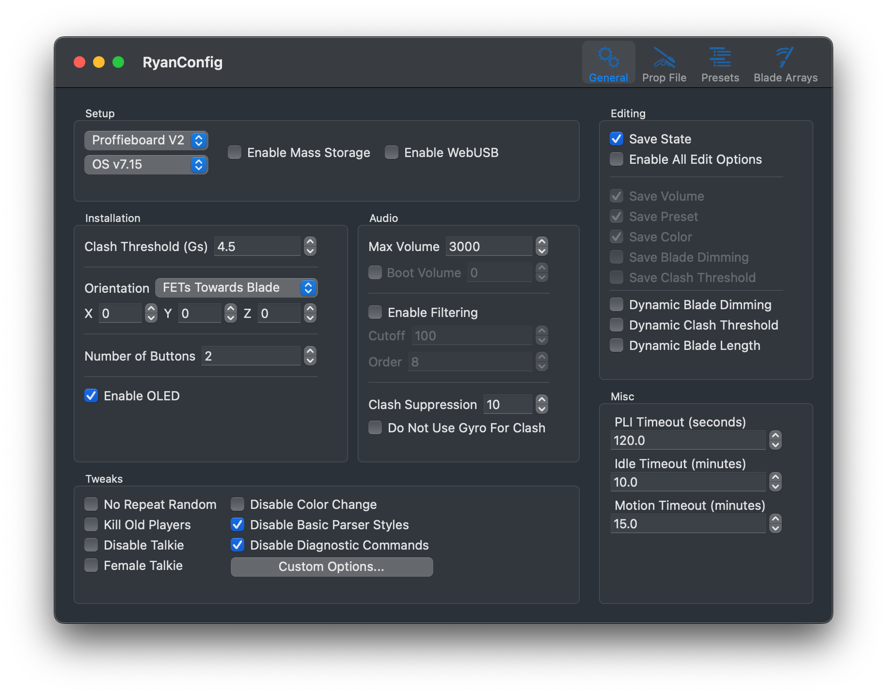
Task: Open the OS version dropdown
Action: tap(146, 165)
